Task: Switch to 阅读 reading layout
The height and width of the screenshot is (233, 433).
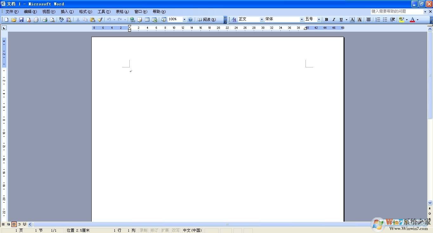Action: 208,19
